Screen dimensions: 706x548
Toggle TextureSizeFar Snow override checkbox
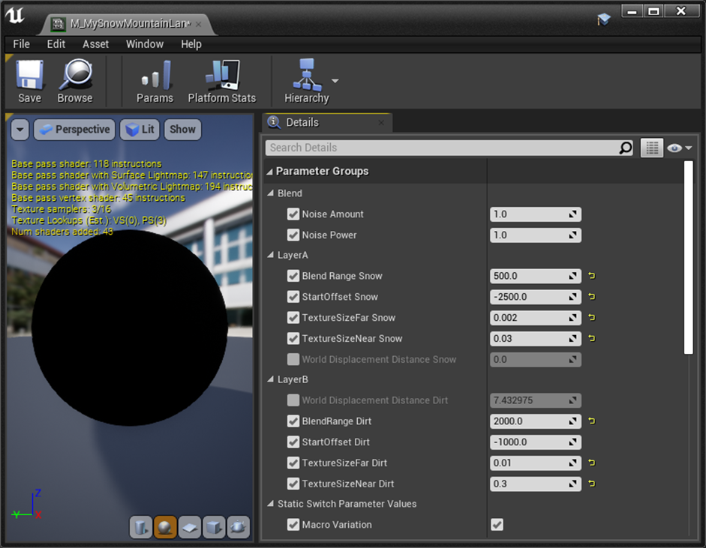(x=293, y=318)
